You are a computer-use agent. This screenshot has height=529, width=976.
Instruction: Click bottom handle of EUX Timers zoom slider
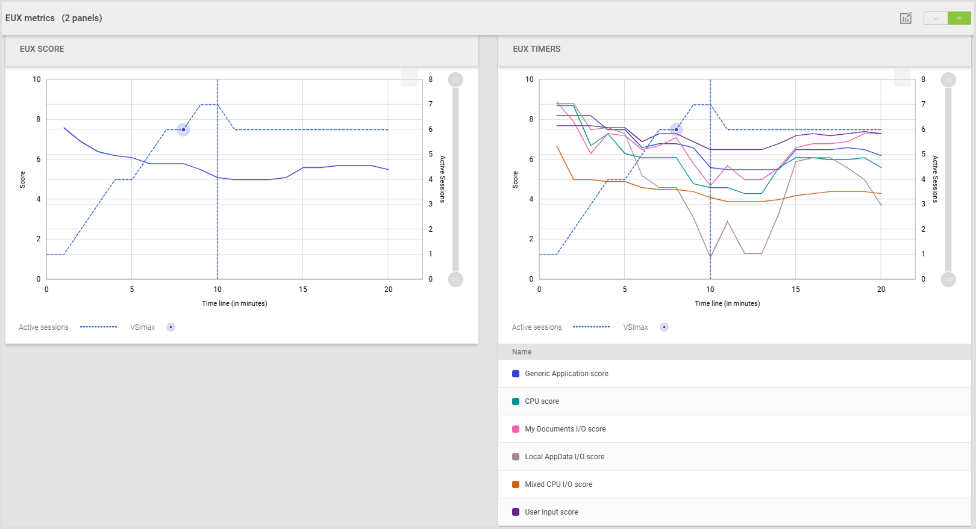point(948,279)
